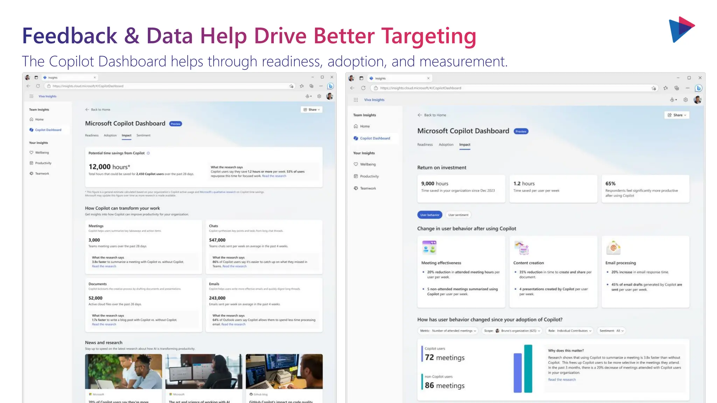Click Copilot Dashboard icon in left window sidebar
Viewport: 717px width, 403px height.
click(32, 130)
